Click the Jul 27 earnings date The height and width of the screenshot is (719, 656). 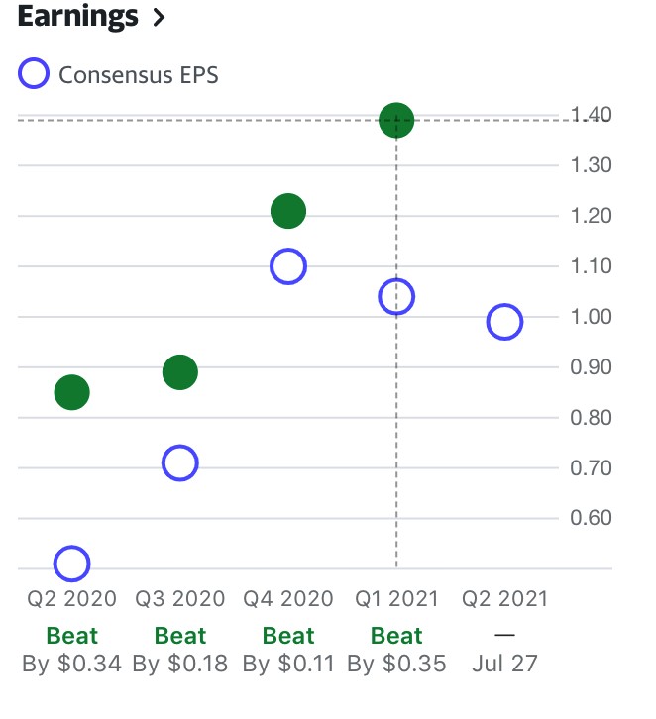503,663
